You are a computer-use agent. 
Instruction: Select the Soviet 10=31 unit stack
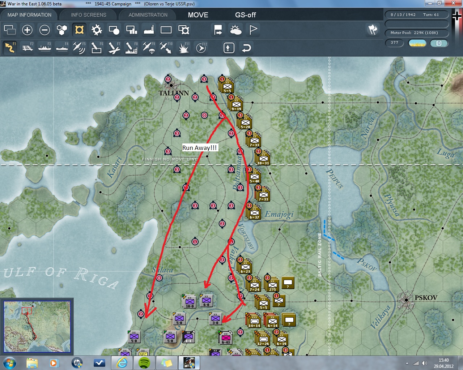263,158
